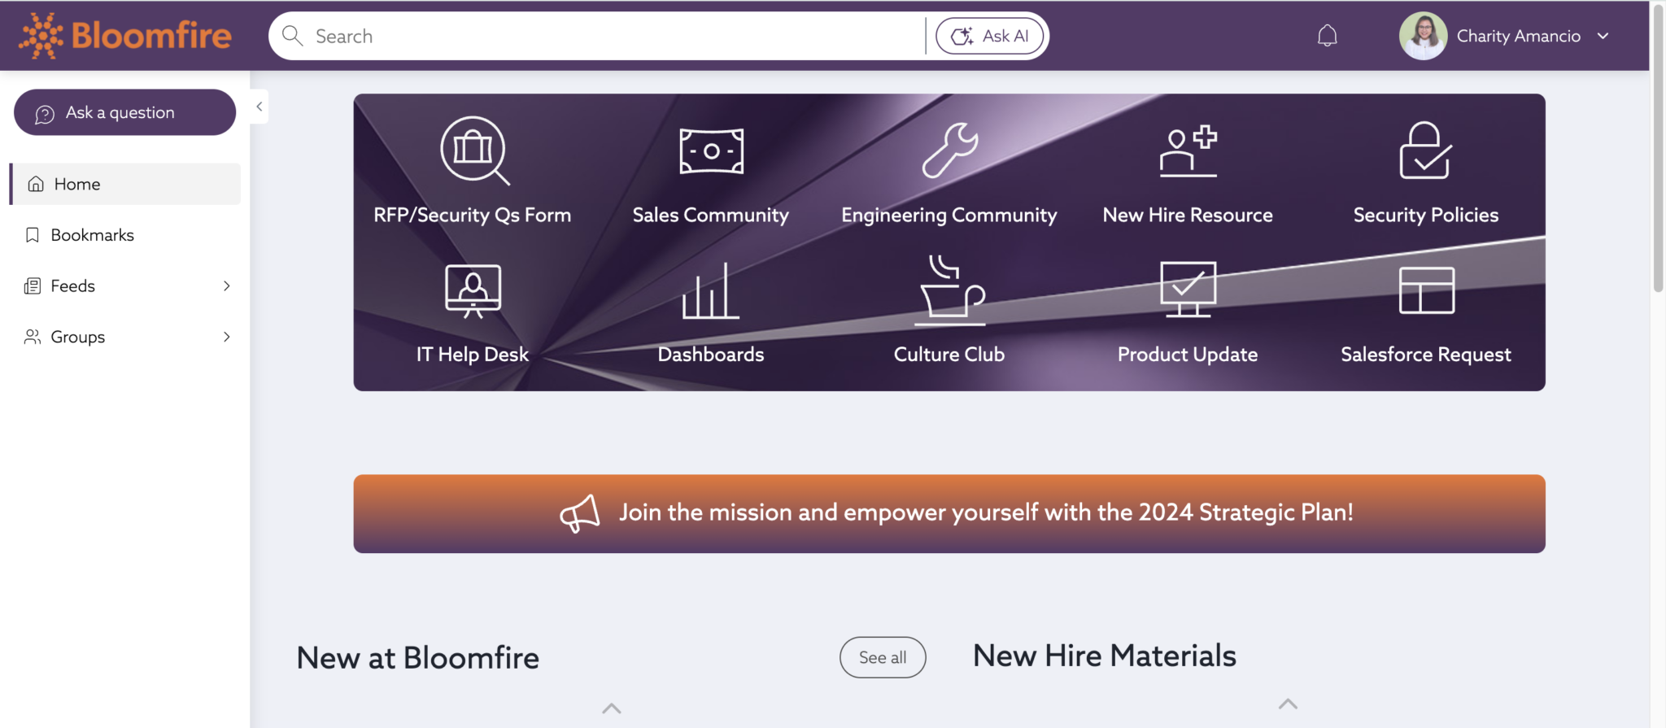Open the RFP/Security Qs Form icon

pos(473,151)
